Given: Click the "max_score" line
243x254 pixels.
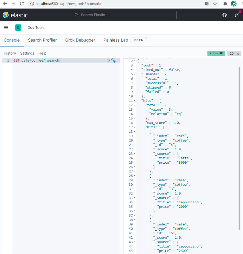Looking at the screenshot, I should click(163, 123).
